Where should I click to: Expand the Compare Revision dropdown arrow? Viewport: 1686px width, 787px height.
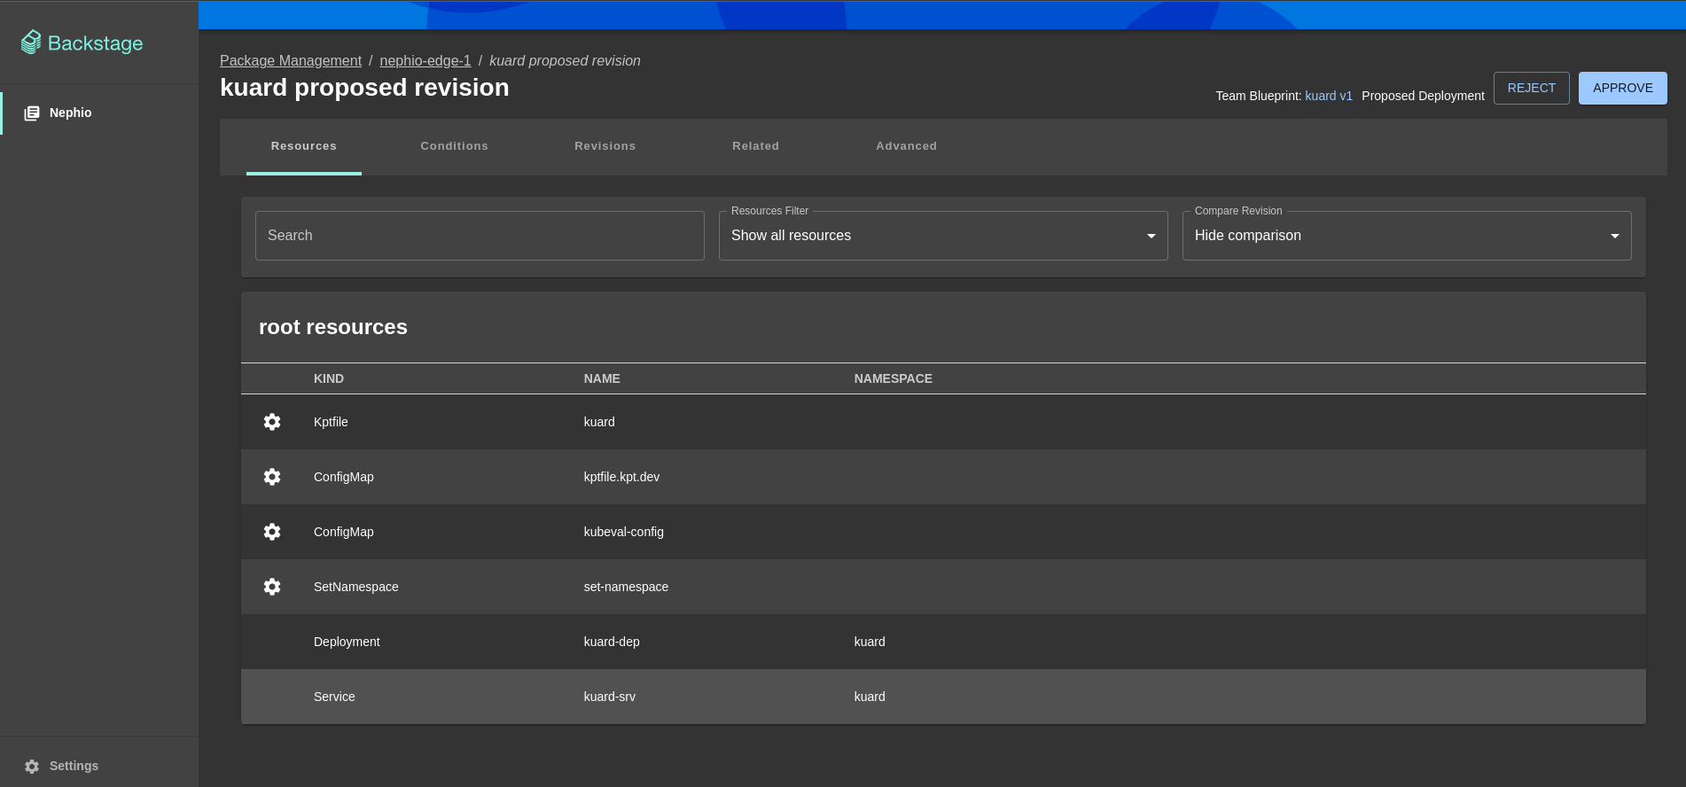point(1615,236)
